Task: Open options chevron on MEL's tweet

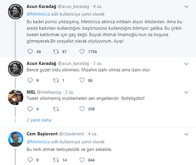Action: [186, 92]
